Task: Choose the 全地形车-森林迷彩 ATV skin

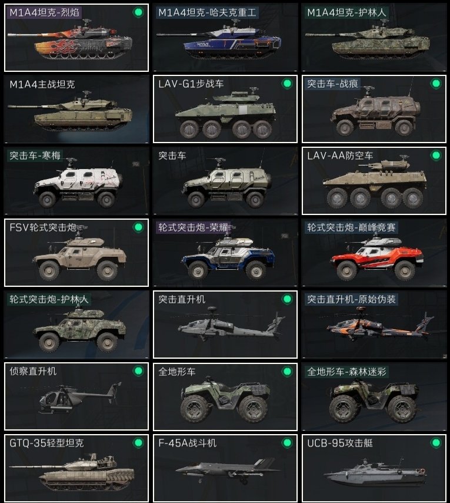Action: pyautogui.click(x=374, y=396)
